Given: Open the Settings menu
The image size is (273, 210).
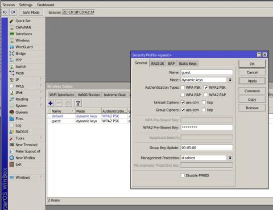Looking at the screenshot, I should 26,5.
